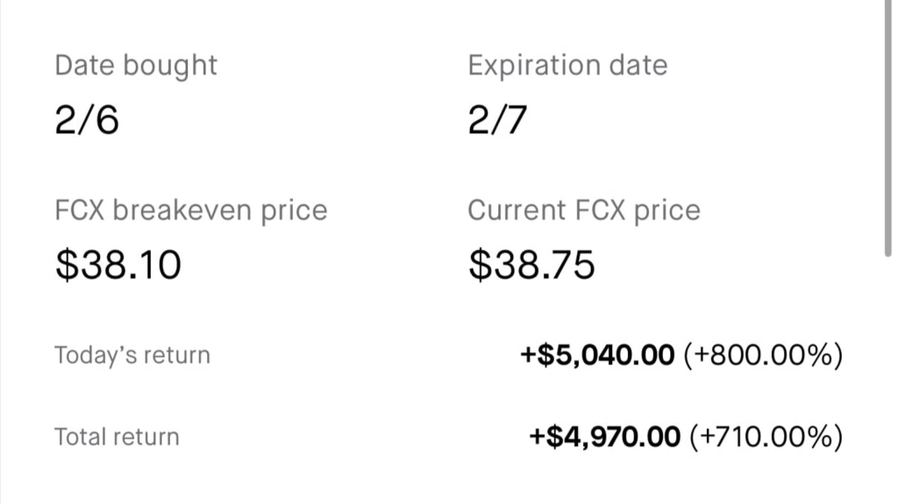Select the $38.10 breakeven price value
This screenshot has width=898, height=504.
pos(118,265)
